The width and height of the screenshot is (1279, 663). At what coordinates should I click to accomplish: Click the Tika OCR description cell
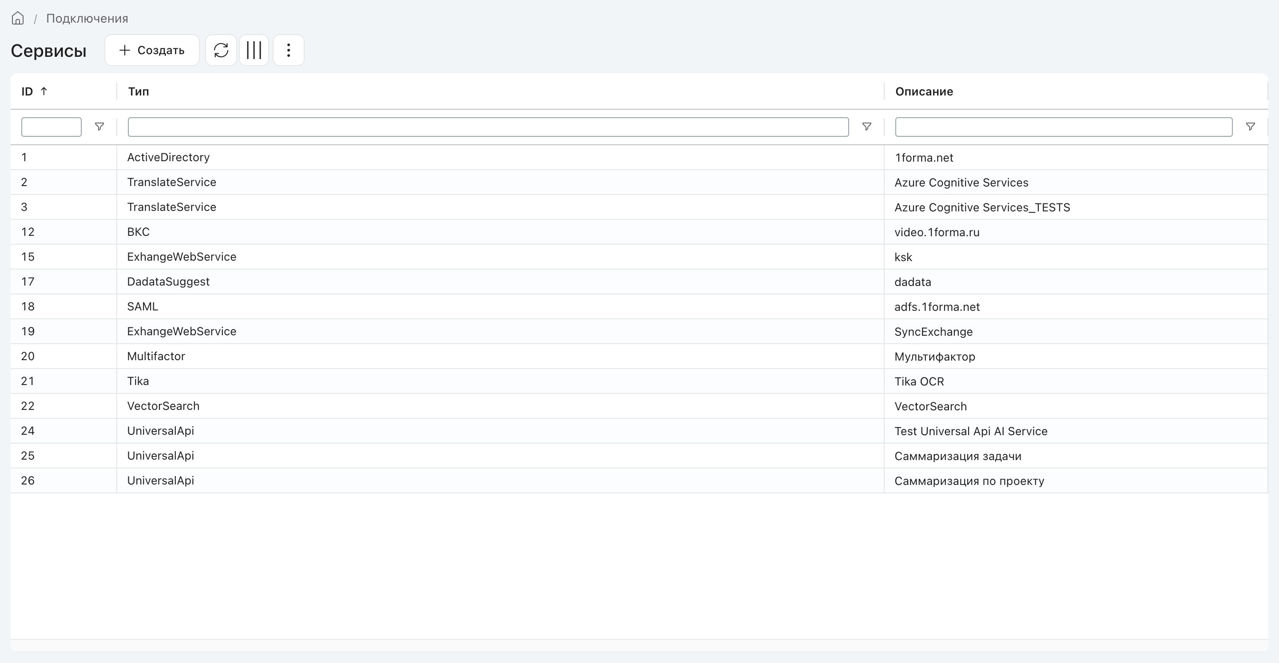point(1076,381)
